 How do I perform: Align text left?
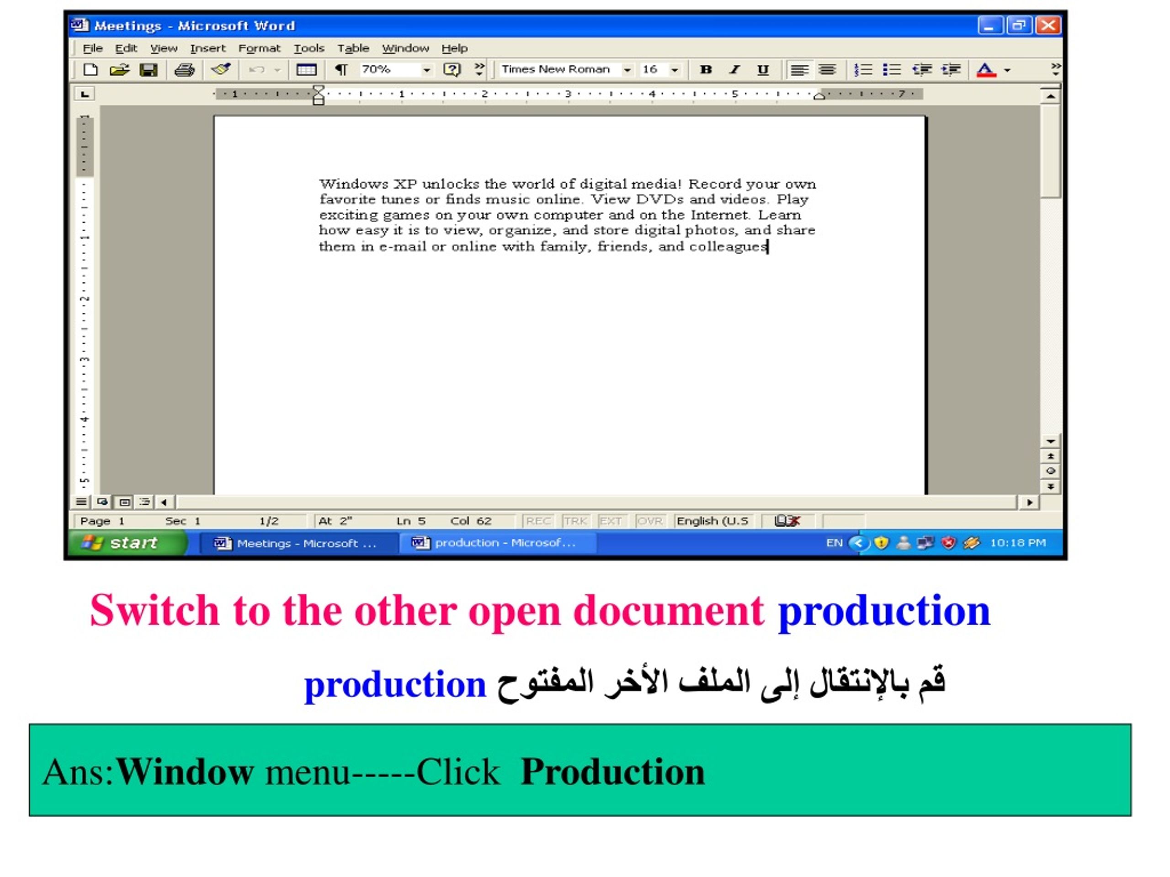click(x=799, y=70)
